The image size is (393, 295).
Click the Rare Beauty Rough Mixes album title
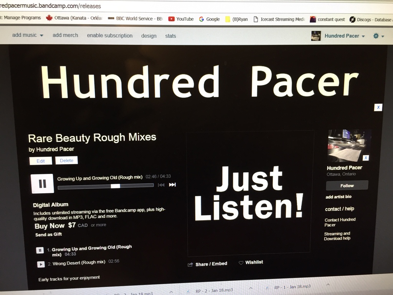pyautogui.click(x=92, y=138)
